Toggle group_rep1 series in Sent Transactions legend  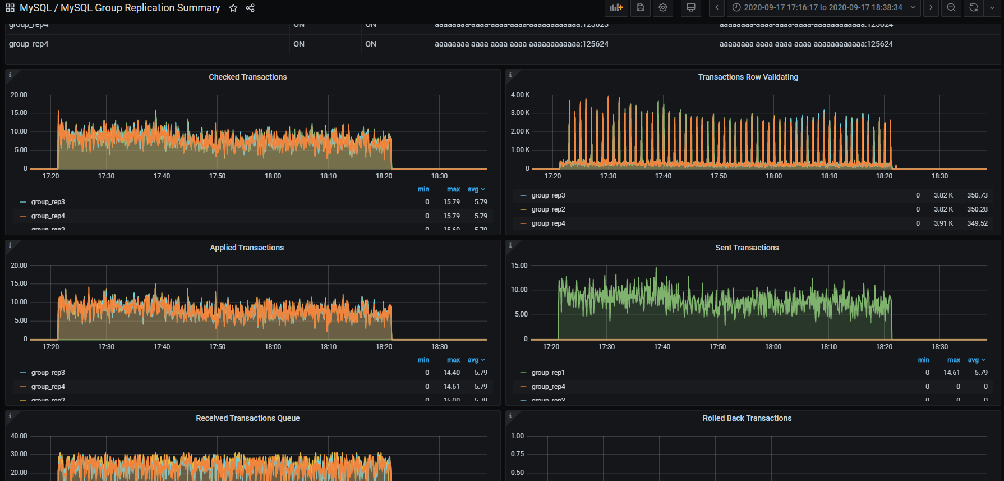(x=548, y=373)
